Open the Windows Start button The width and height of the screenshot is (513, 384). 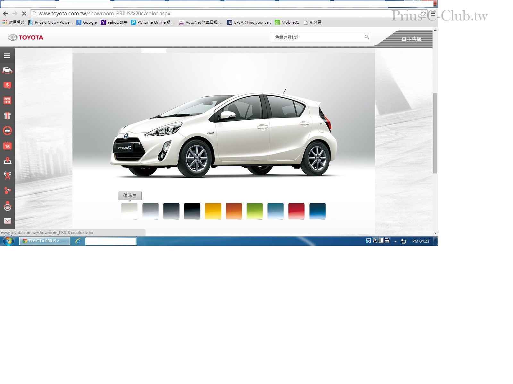(8, 241)
